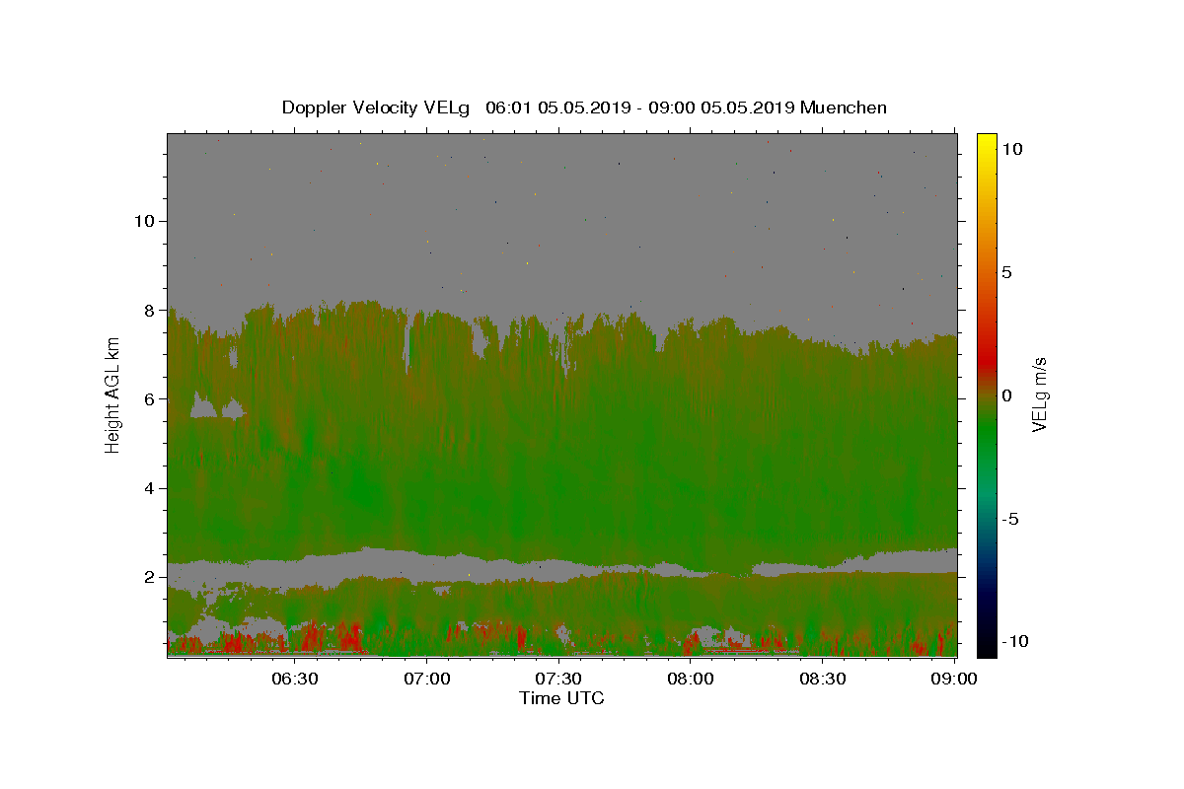Click the colorbar value '-10' at bottom
Viewport: 1184px width, 789px height.
tap(1015, 641)
